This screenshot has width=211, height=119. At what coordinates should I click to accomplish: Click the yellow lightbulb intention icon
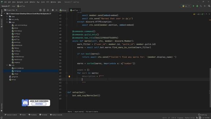[x=69, y=76]
